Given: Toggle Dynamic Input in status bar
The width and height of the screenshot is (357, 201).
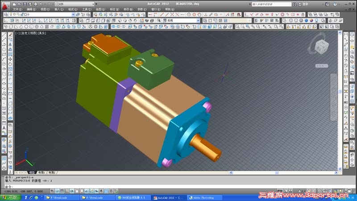Looking at the screenshot, I should click(x=96, y=191).
